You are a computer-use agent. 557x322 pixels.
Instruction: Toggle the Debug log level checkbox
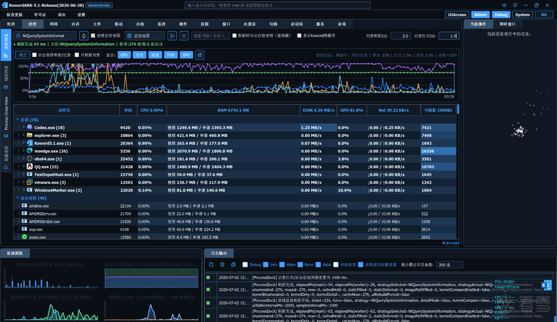(245, 265)
